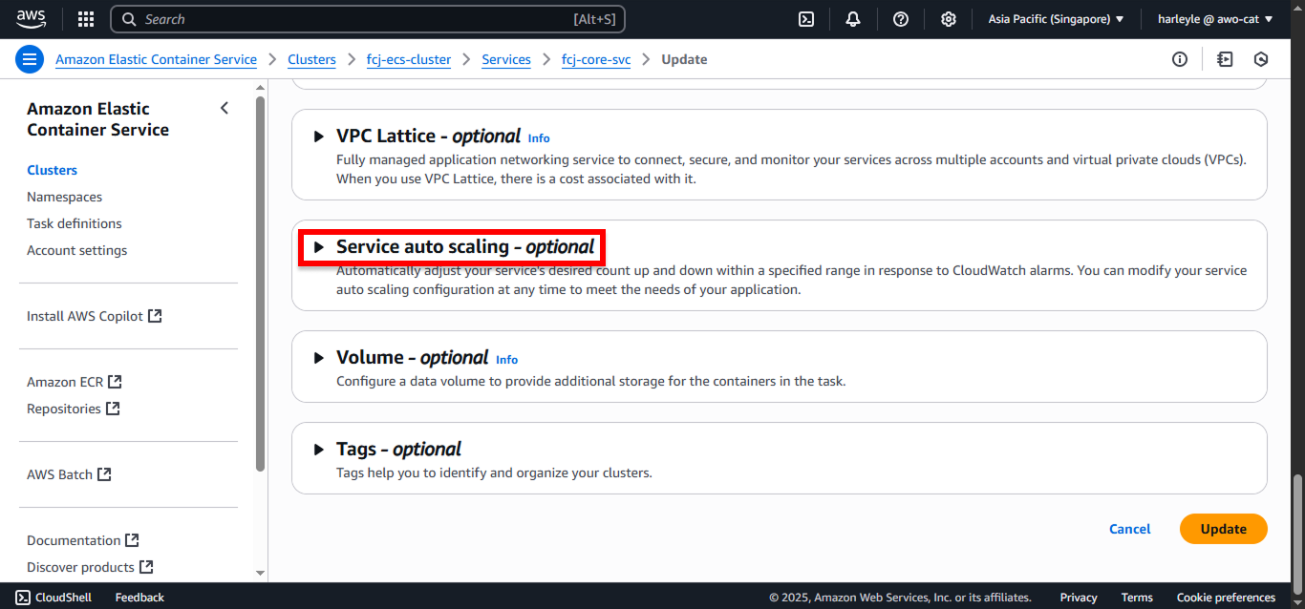Open Repositories in the sidebar

[x=64, y=409]
